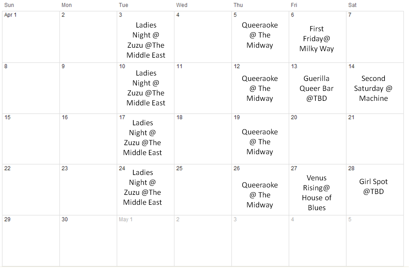The height and width of the screenshot is (269, 409).
Task: Open Ladies Night event on April 3
Action: [x=146, y=40]
